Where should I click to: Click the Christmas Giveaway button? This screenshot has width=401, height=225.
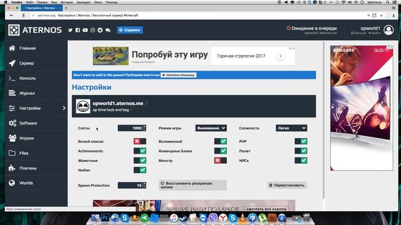pos(179,75)
